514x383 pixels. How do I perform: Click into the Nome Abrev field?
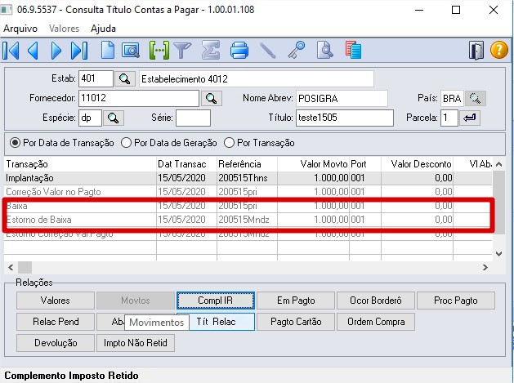[342, 98]
